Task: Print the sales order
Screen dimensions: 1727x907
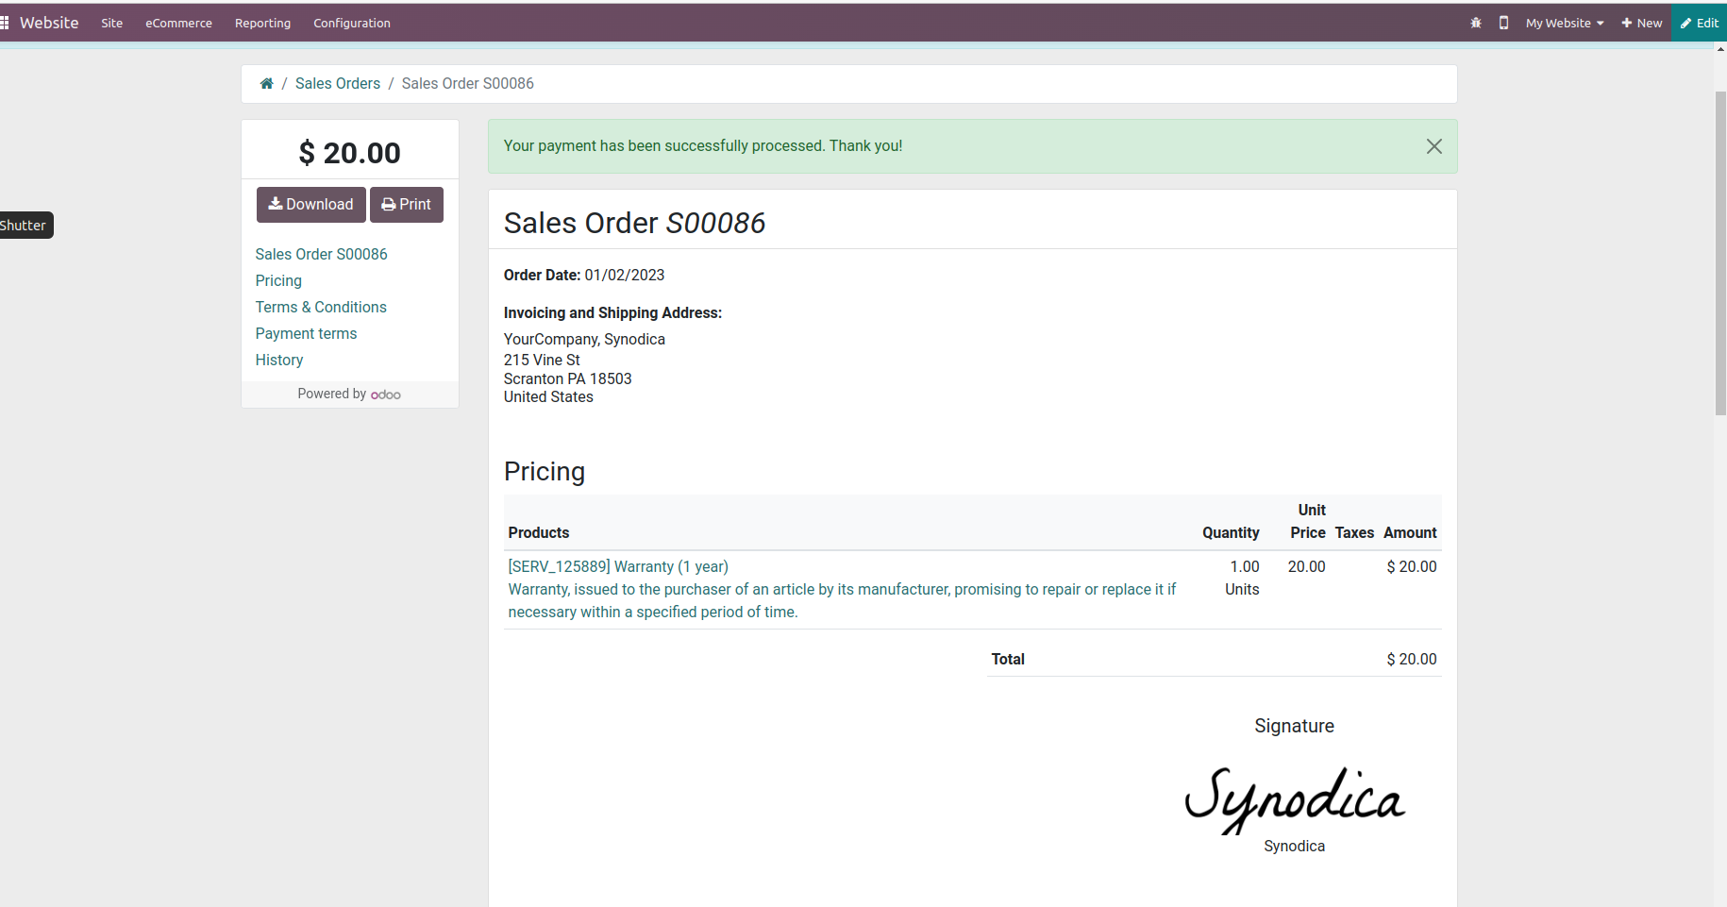Action: click(407, 205)
